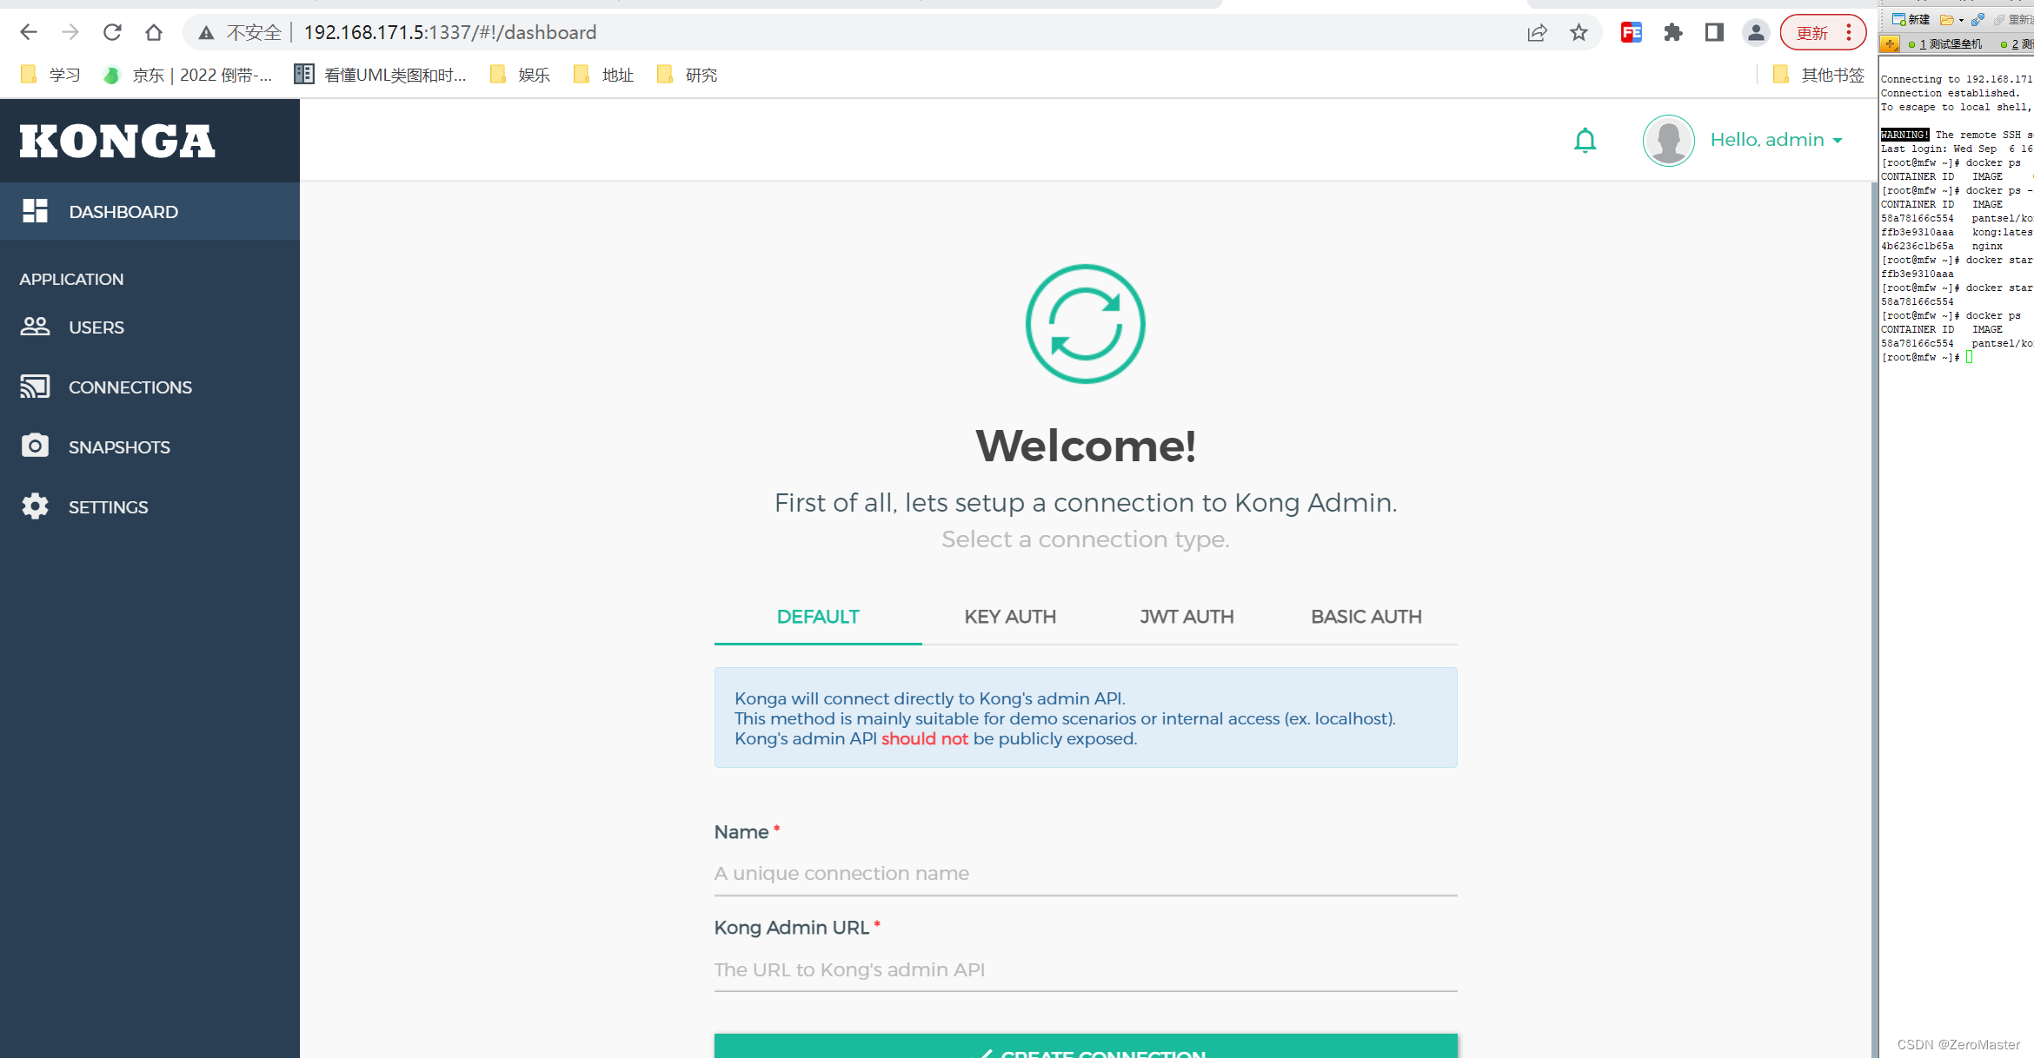2034x1058 pixels.
Task: Click the orange add-session icon in terminal
Action: click(1890, 43)
